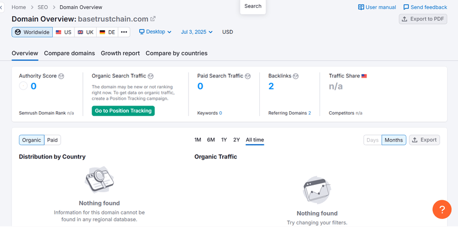This screenshot has height=227, width=458.
Task: Click globe icon next to Backlinks
Action: click(296, 76)
